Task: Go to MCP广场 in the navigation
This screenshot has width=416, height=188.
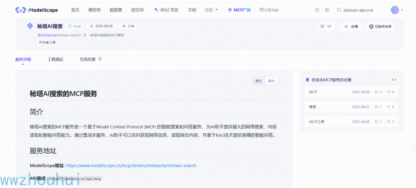Action: (239, 10)
